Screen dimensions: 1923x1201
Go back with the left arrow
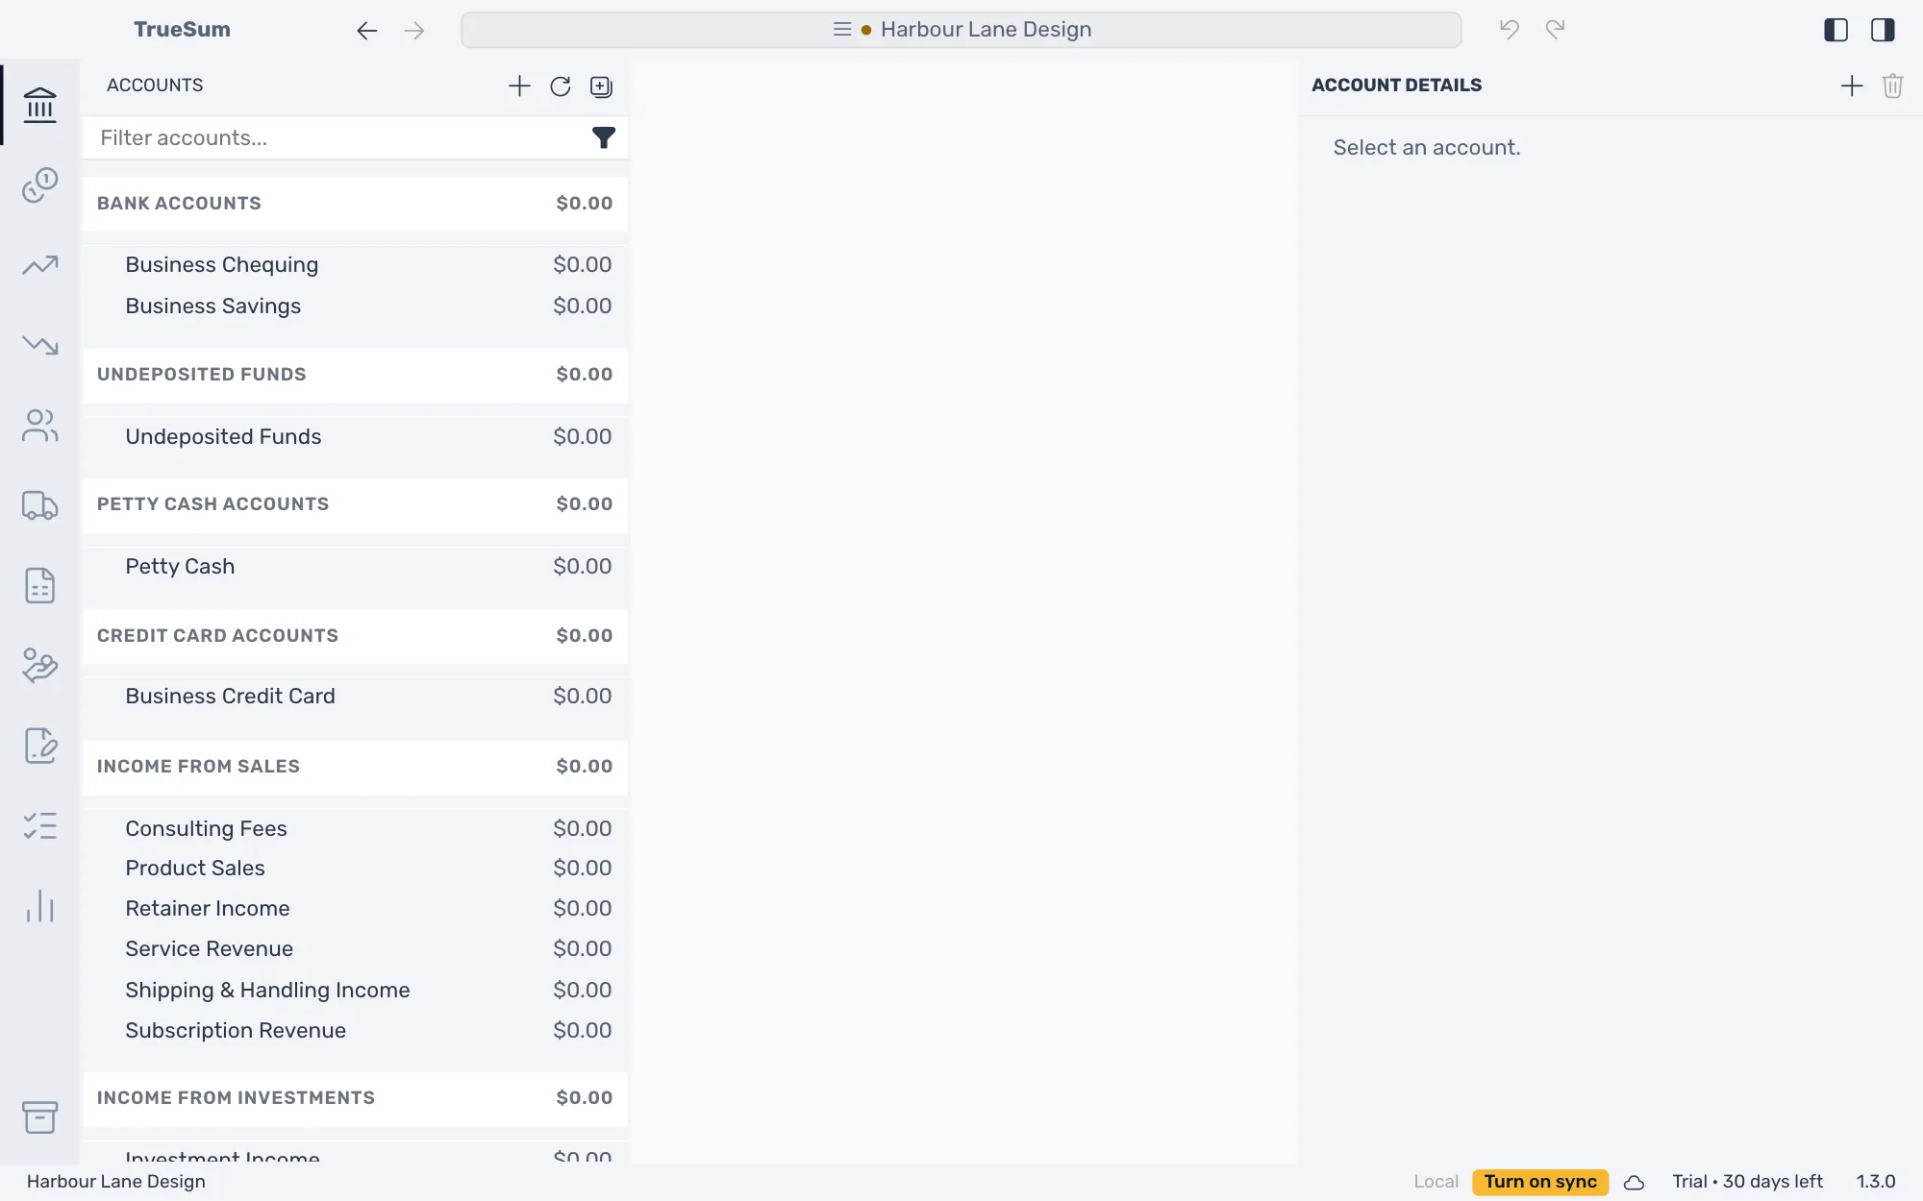click(366, 31)
